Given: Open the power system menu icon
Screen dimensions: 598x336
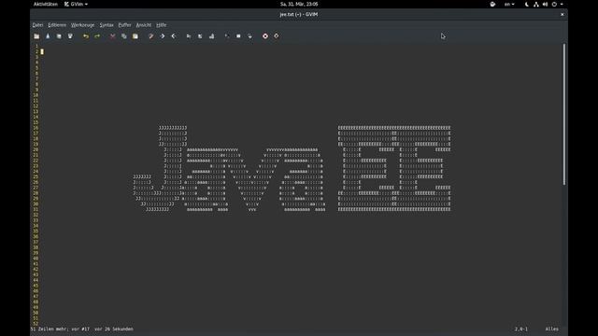Looking at the screenshot, I should pyautogui.click(x=554, y=4).
